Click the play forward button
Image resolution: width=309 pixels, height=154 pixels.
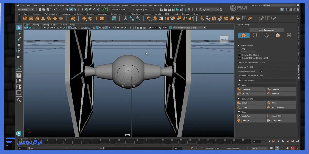283,141
